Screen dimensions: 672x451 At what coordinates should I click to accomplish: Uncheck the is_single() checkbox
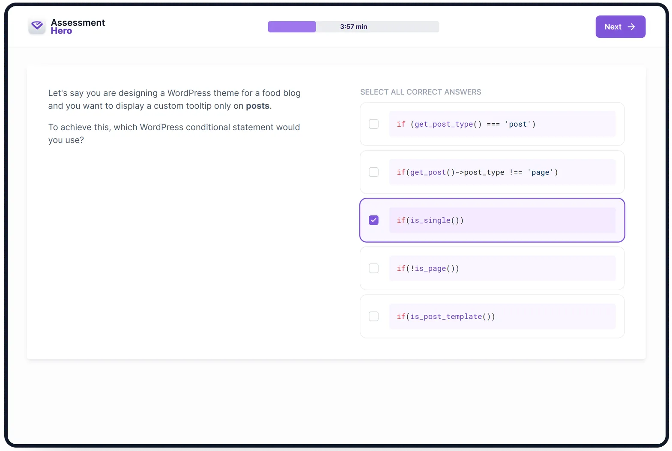pyautogui.click(x=373, y=220)
